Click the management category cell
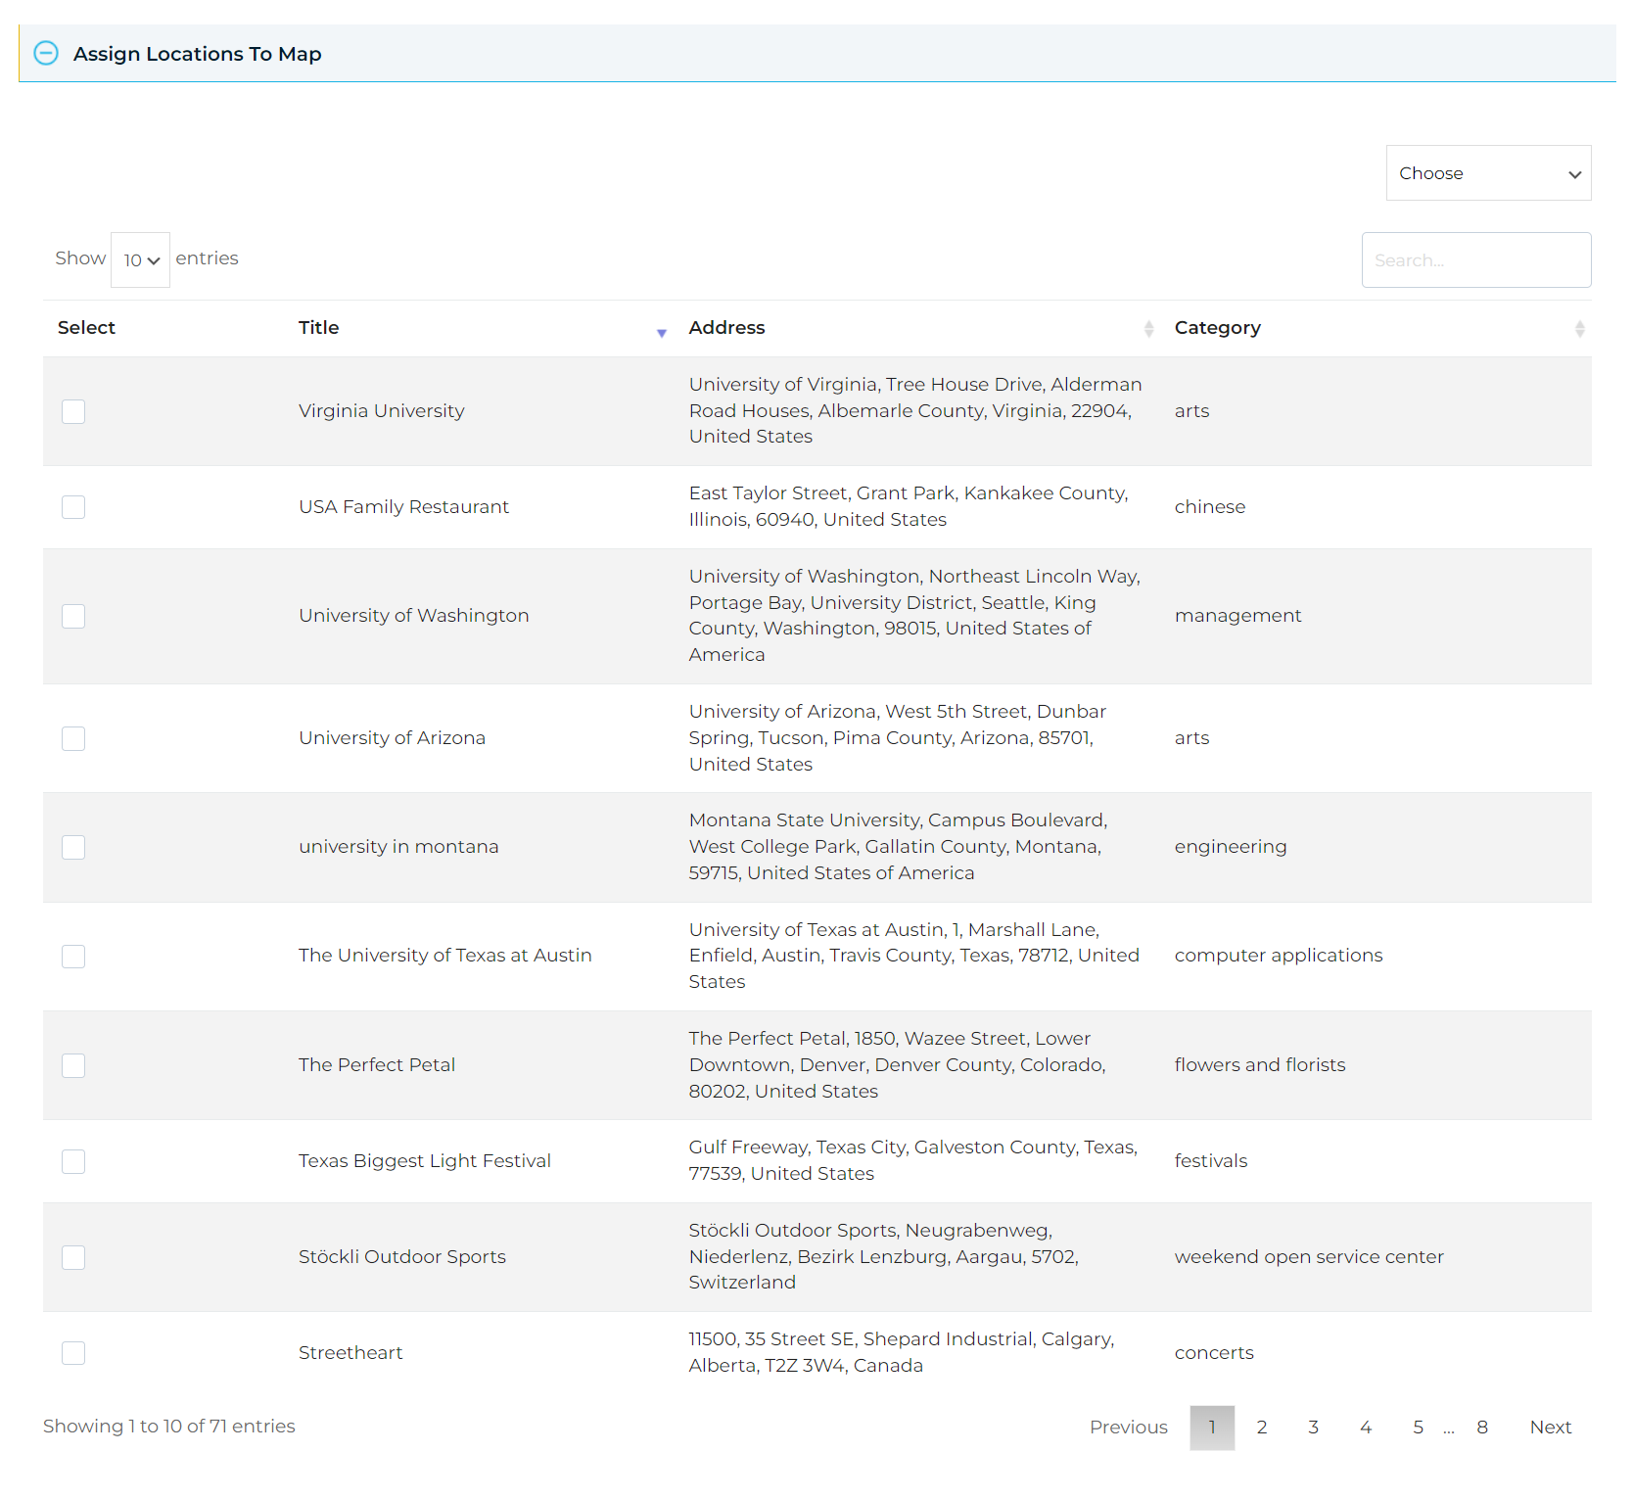Image resolution: width=1633 pixels, height=1499 pixels. 1238,616
